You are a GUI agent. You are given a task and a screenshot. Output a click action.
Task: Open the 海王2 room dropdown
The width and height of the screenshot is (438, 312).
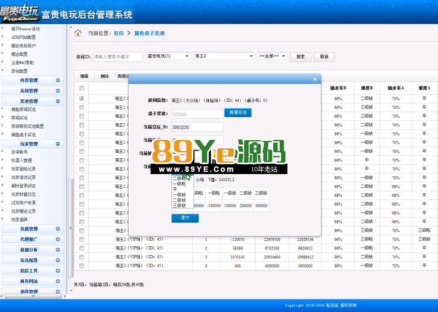(x=223, y=56)
